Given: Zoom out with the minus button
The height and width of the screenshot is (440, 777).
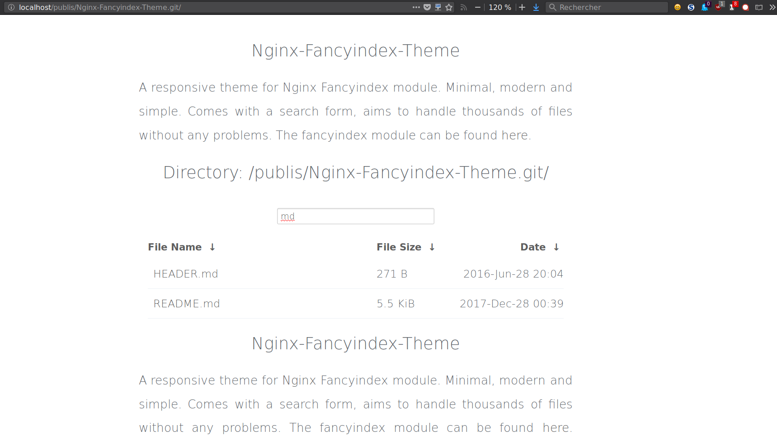Looking at the screenshot, I should pos(477,7).
